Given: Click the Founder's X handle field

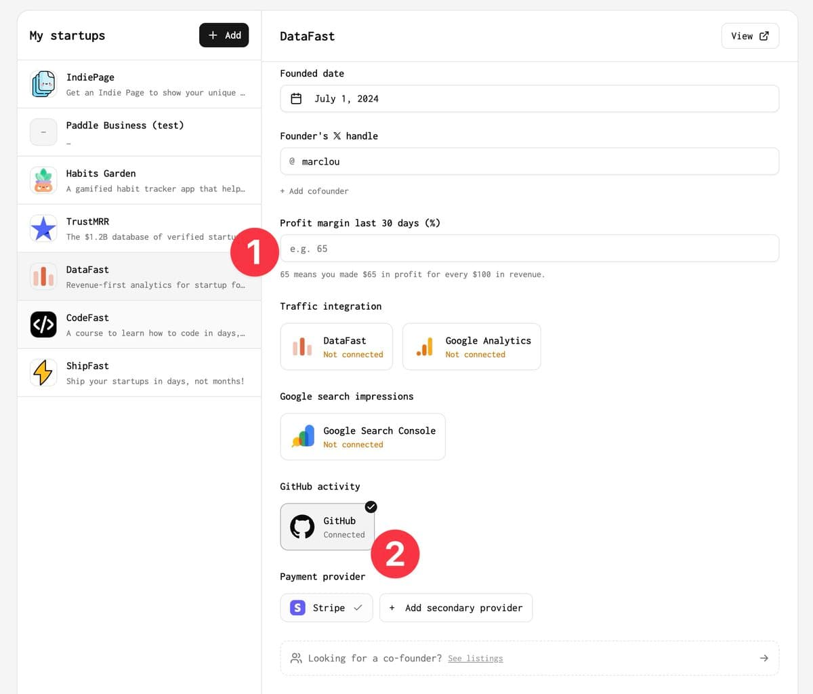Looking at the screenshot, I should point(530,161).
